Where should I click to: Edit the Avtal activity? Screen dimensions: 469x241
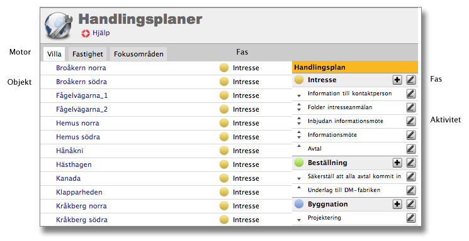point(411,149)
